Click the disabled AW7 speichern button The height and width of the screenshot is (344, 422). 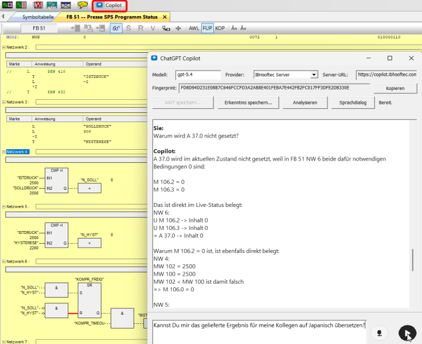click(183, 103)
